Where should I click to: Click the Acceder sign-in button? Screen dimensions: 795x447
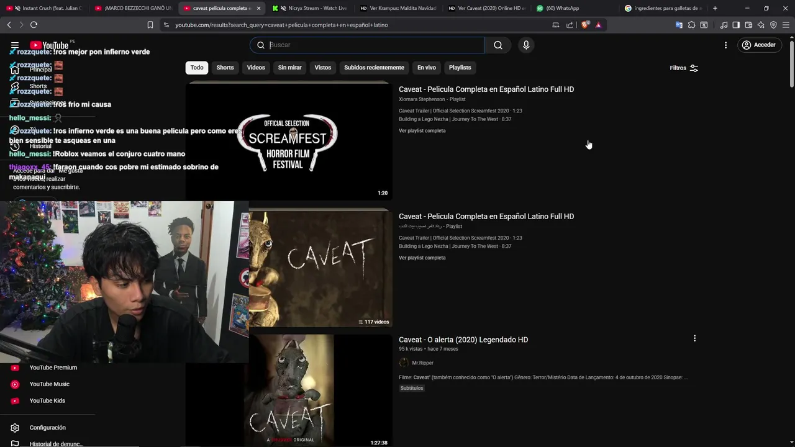pyautogui.click(x=759, y=45)
